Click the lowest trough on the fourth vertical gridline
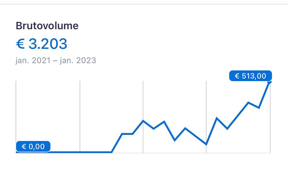Screen dimensions: 288x170 pos(206,144)
